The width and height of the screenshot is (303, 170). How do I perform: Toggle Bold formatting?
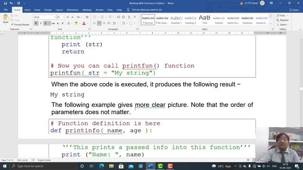tap(36, 23)
